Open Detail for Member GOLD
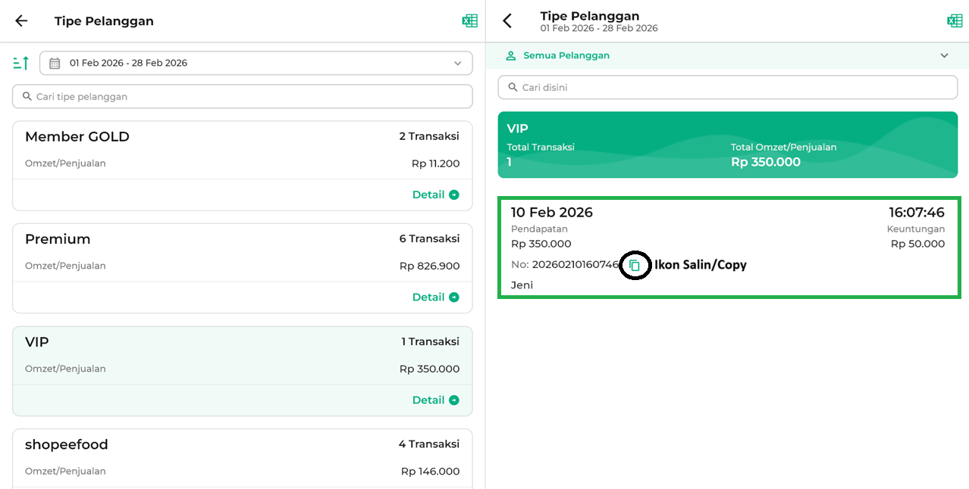969x489 pixels. click(435, 195)
